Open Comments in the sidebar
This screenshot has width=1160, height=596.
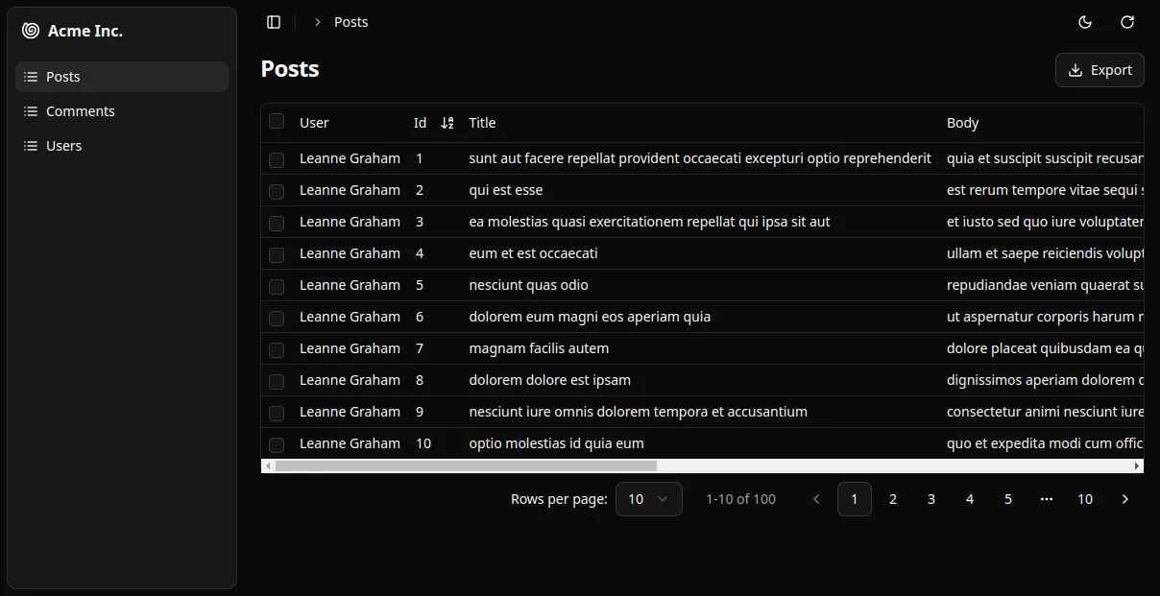pos(81,111)
